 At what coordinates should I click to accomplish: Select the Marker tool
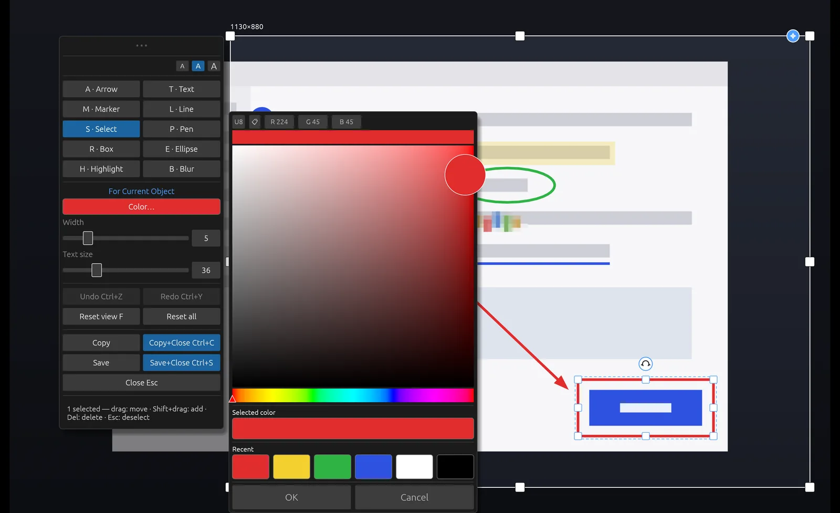click(x=101, y=109)
